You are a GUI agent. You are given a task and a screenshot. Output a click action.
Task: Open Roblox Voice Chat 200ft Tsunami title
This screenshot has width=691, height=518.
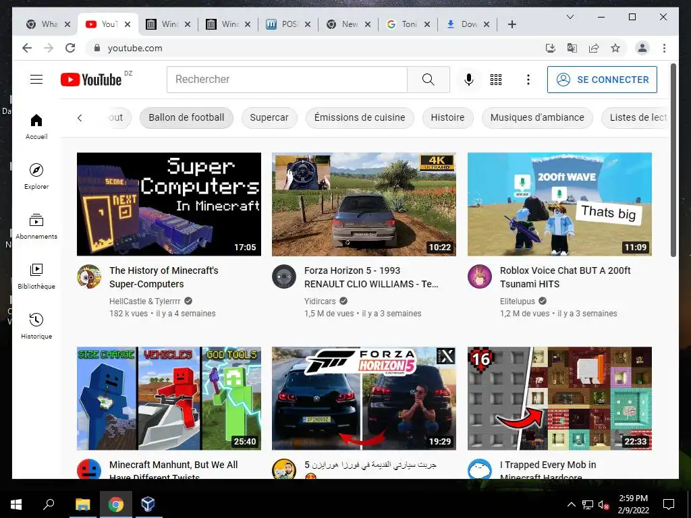565,277
